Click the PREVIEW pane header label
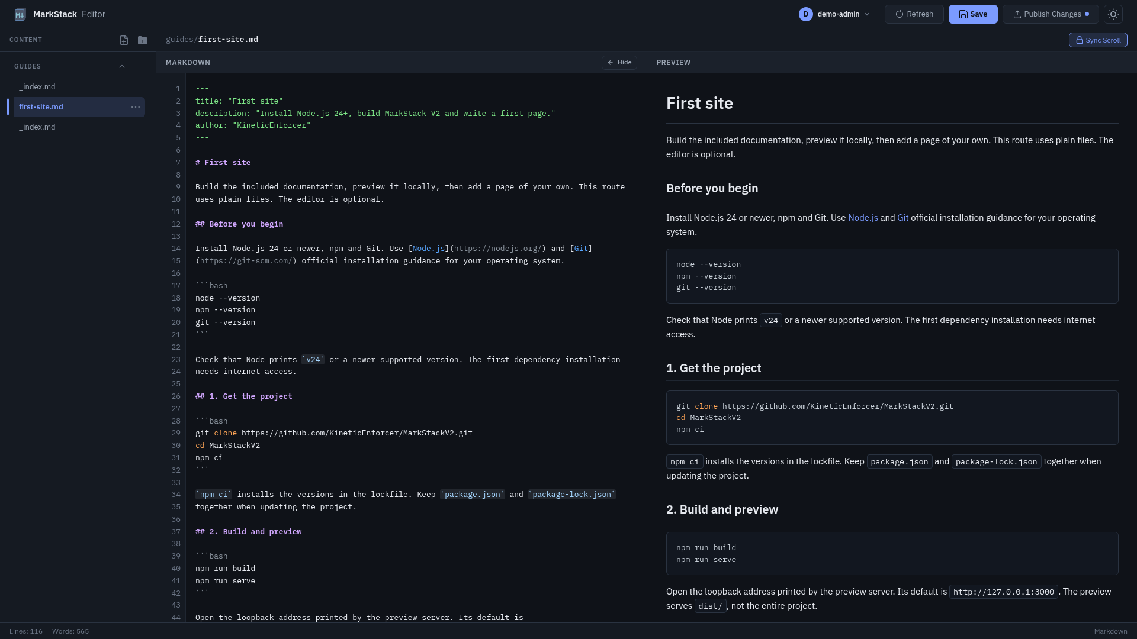 point(673,63)
